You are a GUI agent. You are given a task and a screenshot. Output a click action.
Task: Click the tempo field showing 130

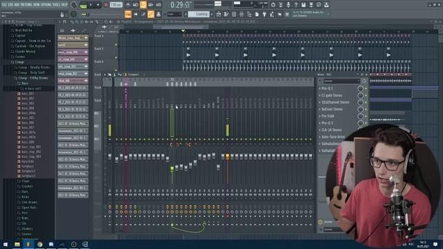pos(116,5)
